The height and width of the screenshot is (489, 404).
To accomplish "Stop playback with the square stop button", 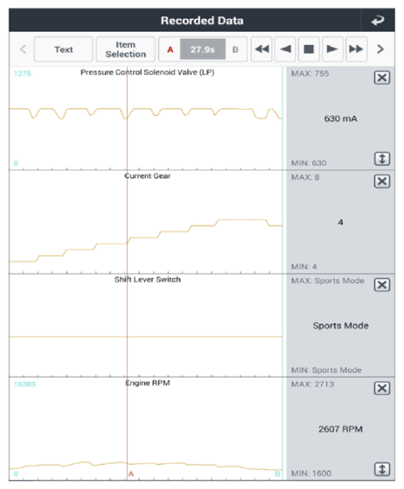I will tap(309, 49).
